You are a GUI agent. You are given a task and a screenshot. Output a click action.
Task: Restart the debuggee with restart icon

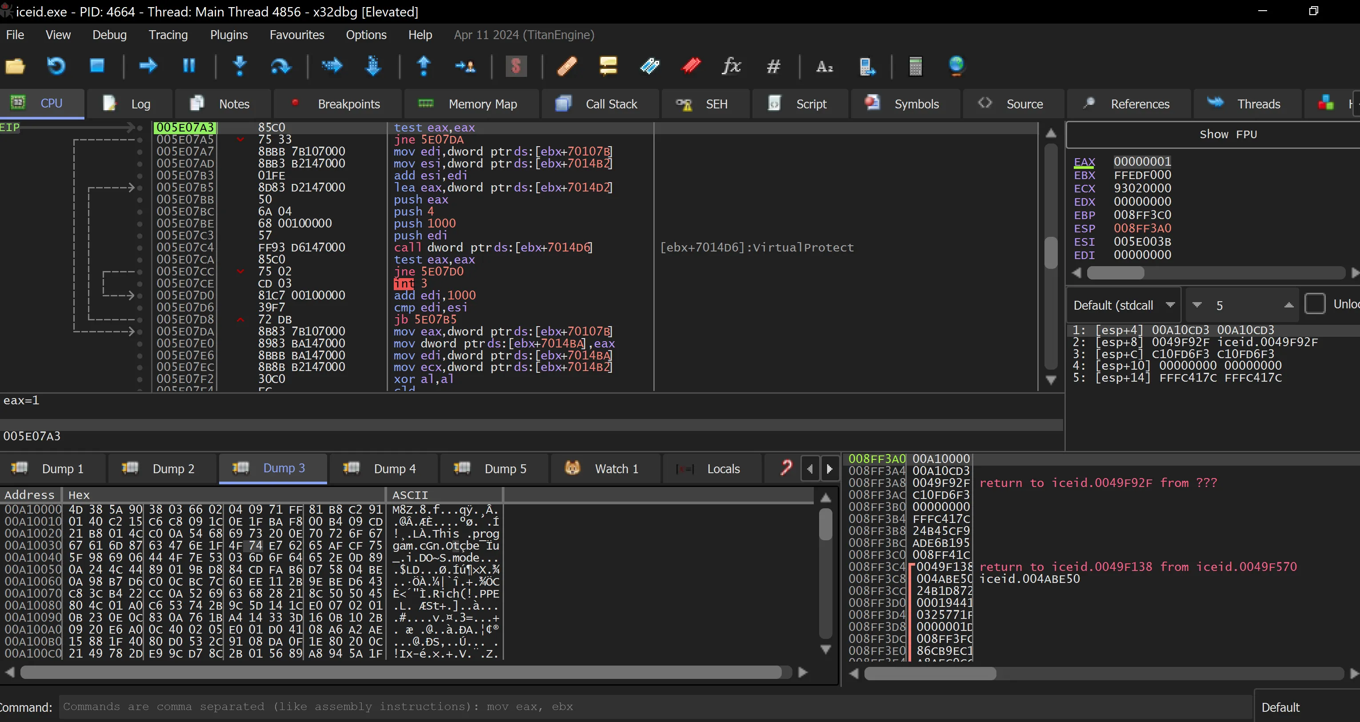(x=56, y=66)
